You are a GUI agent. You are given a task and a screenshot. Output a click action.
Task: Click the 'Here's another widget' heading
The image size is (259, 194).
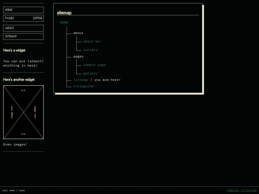(x=19, y=80)
